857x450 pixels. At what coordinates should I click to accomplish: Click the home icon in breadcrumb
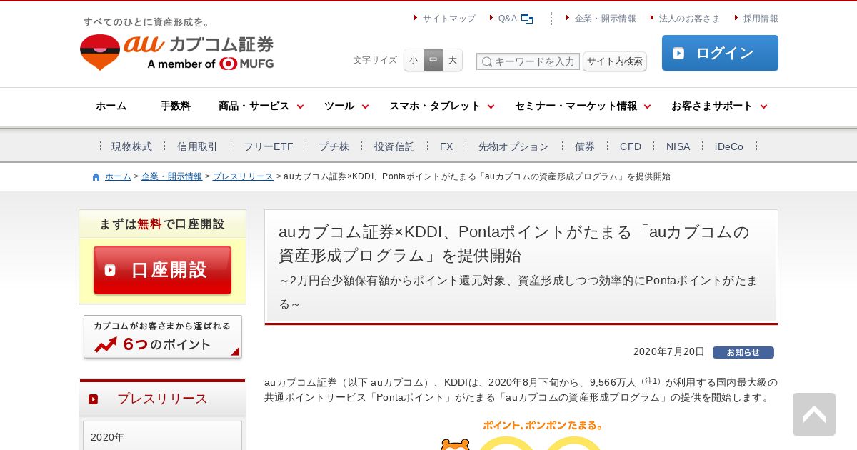[x=96, y=177]
